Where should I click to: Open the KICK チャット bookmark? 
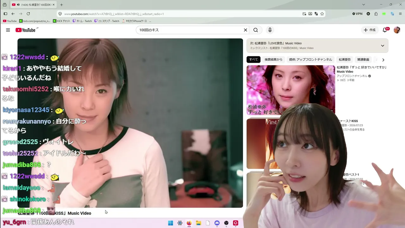click(62, 21)
